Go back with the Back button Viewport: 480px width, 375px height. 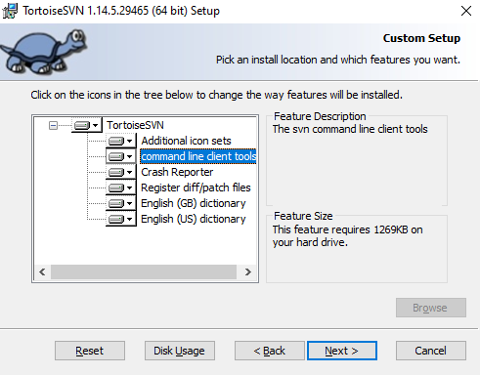270,351
